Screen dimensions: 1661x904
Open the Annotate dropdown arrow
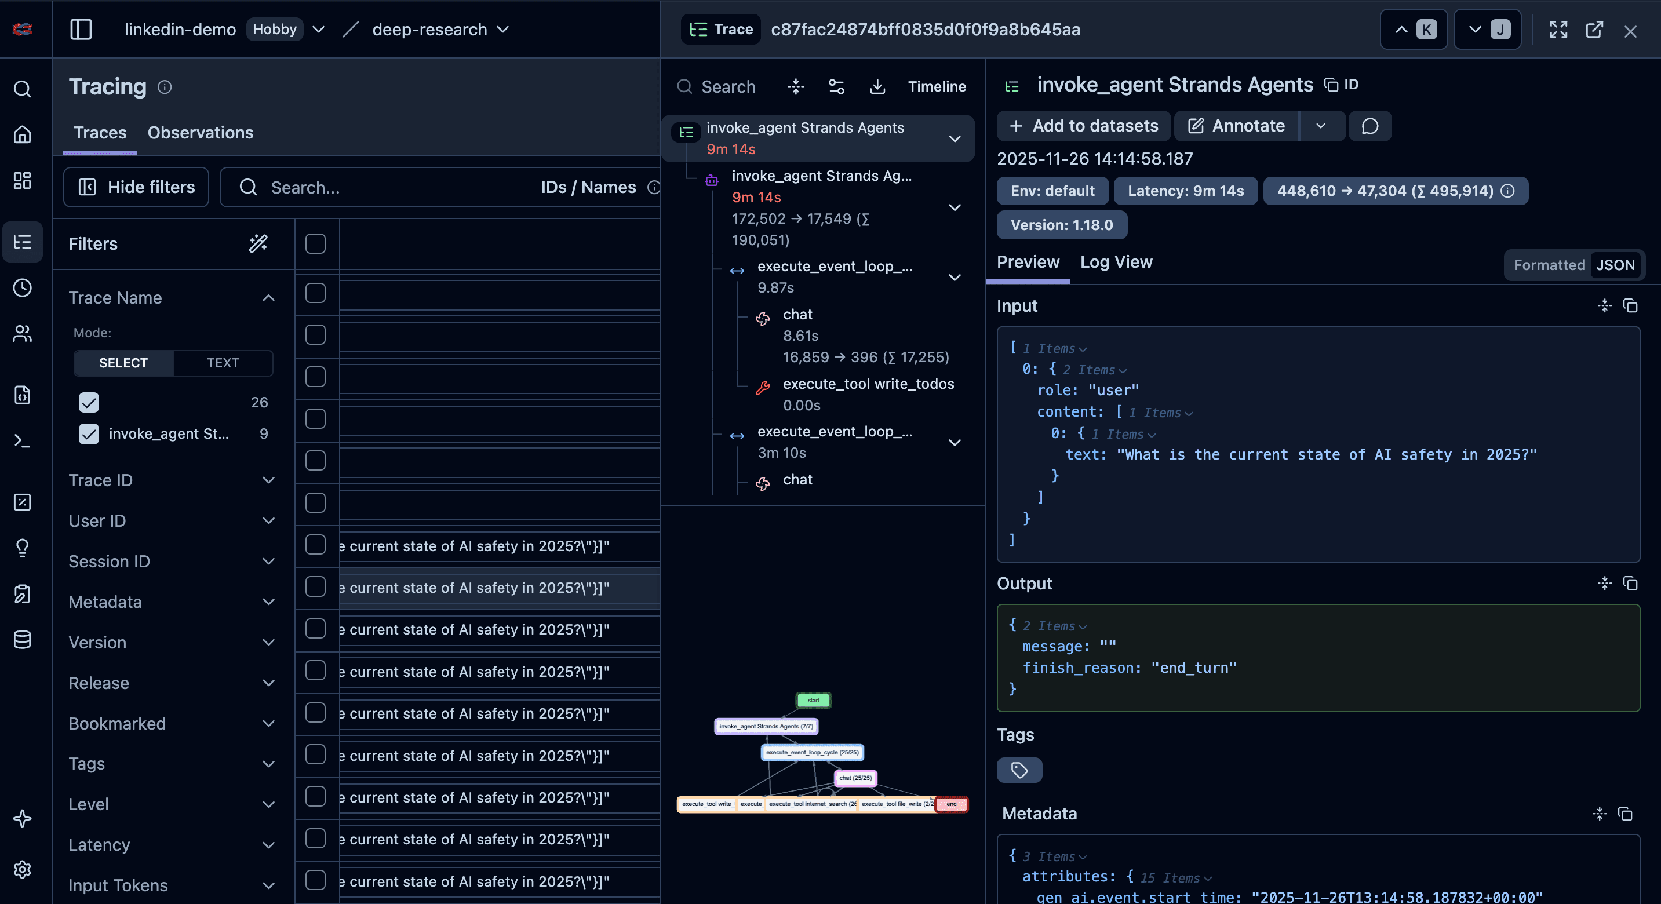(x=1321, y=126)
